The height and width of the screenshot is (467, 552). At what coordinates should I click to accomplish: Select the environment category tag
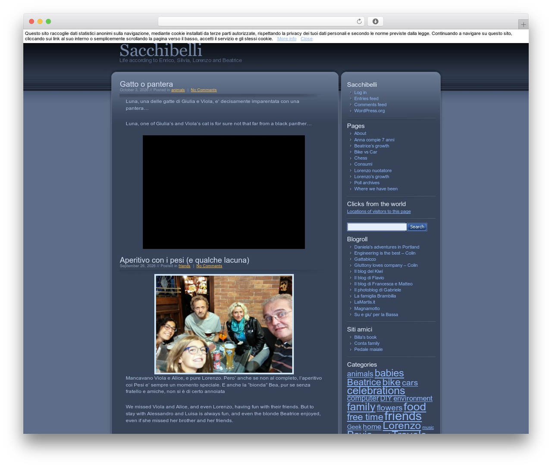(x=413, y=399)
